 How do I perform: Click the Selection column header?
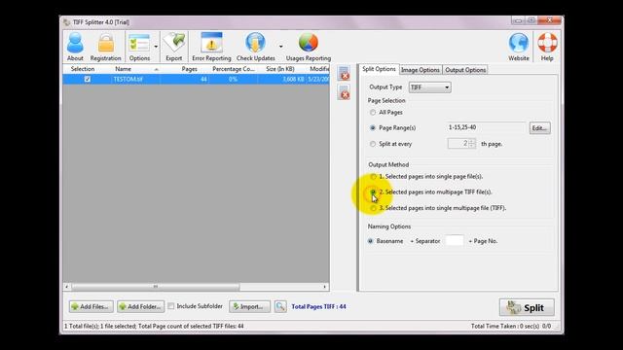tap(83, 69)
